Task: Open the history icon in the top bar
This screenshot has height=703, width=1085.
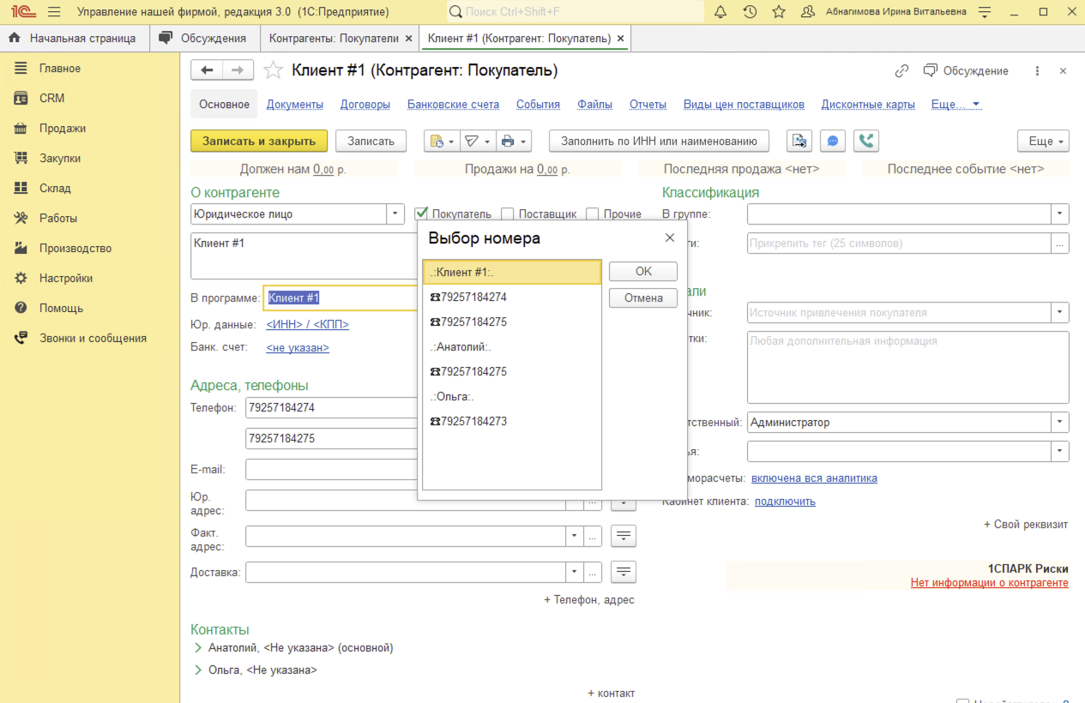Action: 750,12
